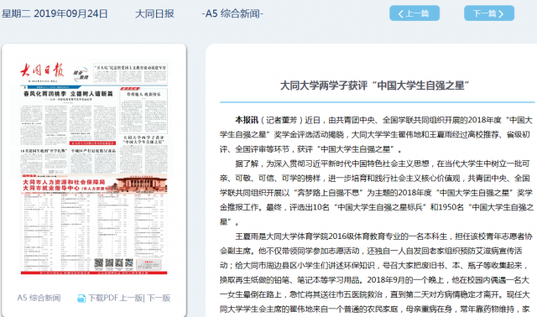The height and width of the screenshot is (317, 537).
Task: Go to previous article with 上一篇 button
Action: tap(414, 13)
